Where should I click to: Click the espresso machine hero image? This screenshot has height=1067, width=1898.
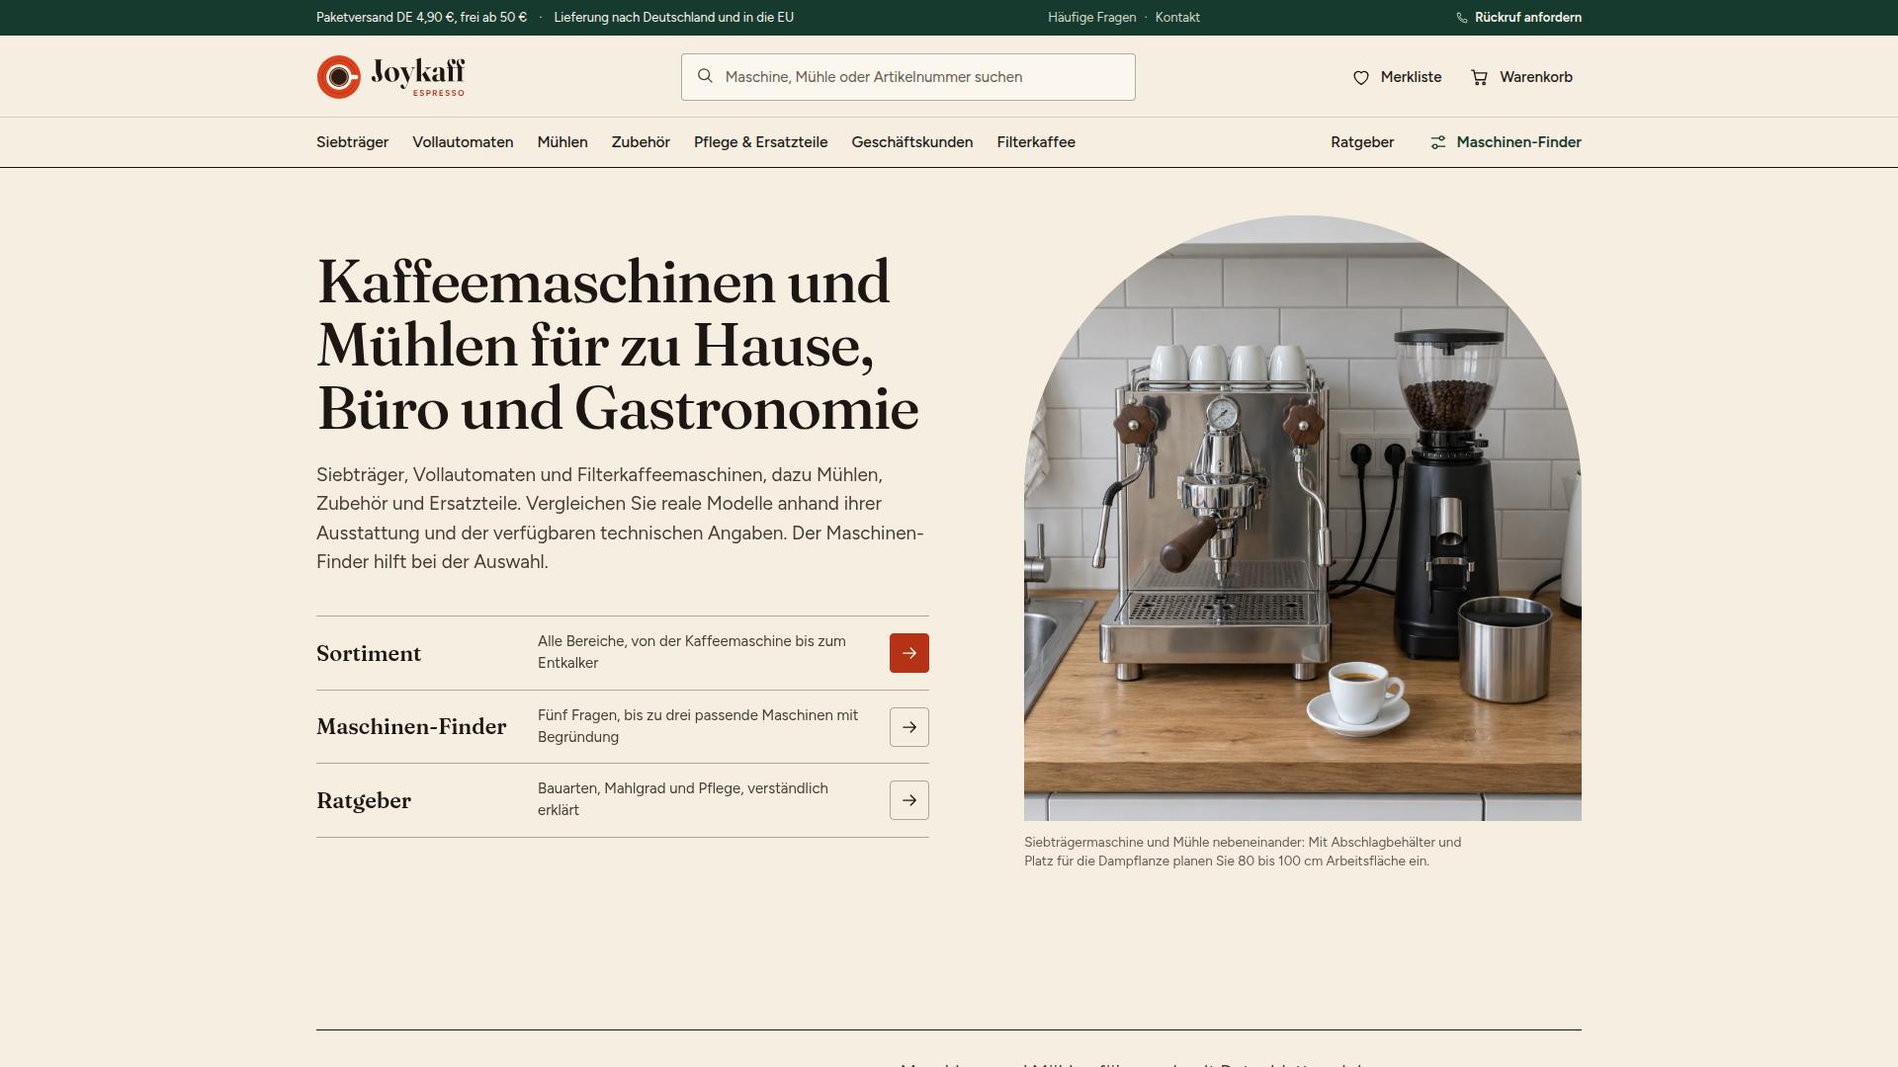tap(1303, 518)
